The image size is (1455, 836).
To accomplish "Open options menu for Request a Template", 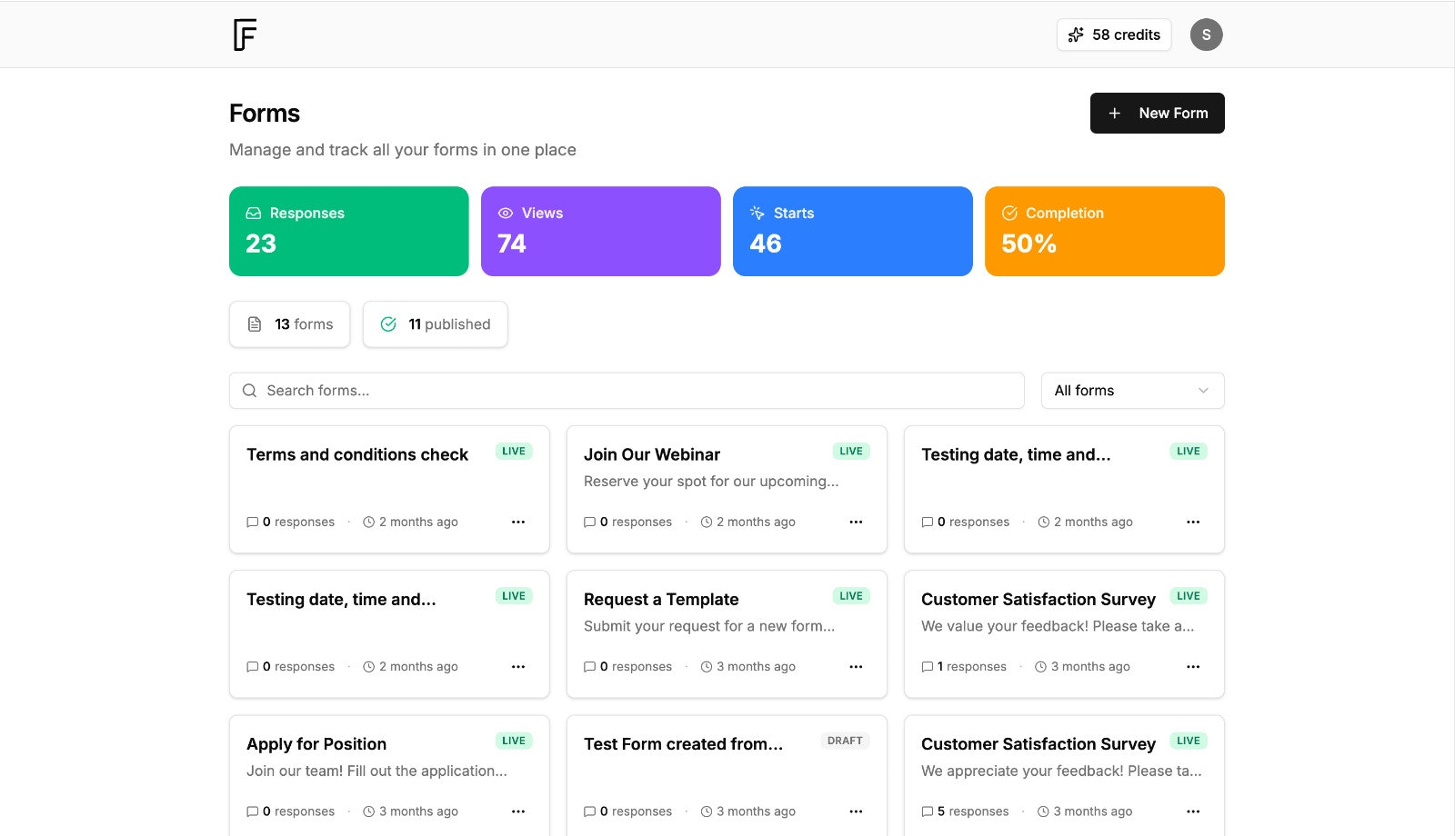I will pyautogui.click(x=856, y=667).
